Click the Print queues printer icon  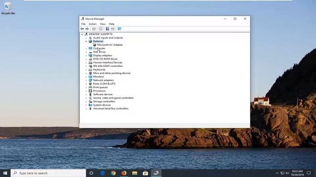[90, 88]
